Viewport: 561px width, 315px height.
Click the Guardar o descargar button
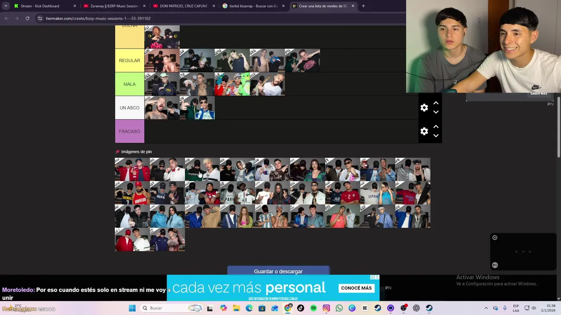click(x=278, y=271)
